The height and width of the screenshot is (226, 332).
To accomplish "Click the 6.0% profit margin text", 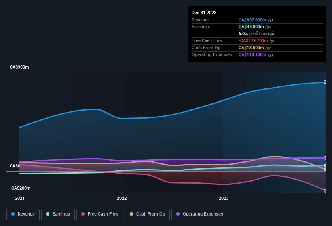I will point(257,33).
